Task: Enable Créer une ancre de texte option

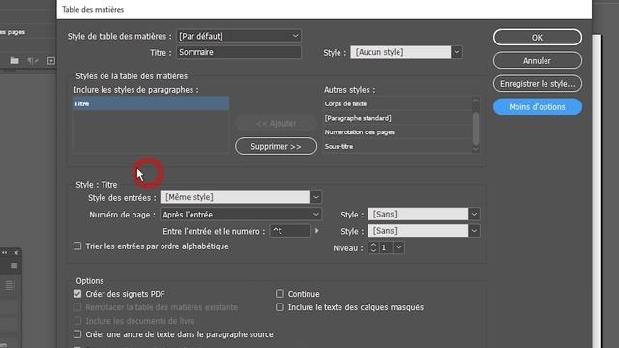Action: point(77,334)
